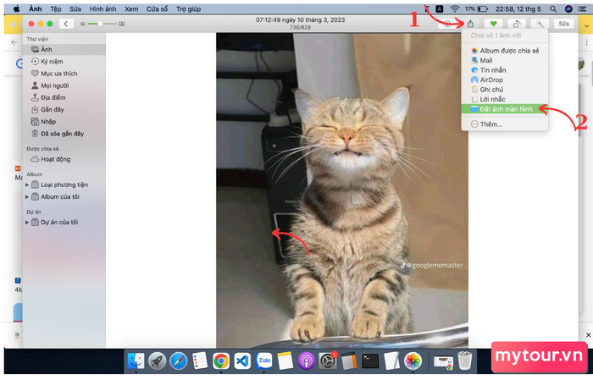Open Hoạt động under Được chia sẻ
Image resolution: width=593 pixels, height=380 pixels.
(64, 159)
